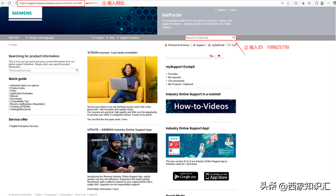Open the browser three-dot settings menu
The image size is (336, 196).
pos(328,3)
